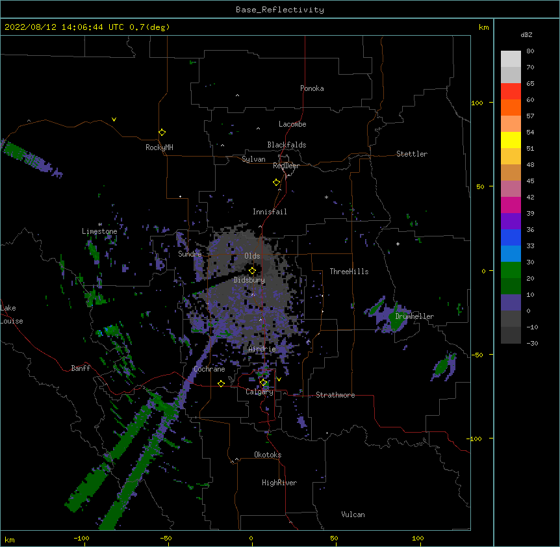Click the Olds city label
Image resolution: width=560 pixels, height=547 pixels.
coord(252,256)
